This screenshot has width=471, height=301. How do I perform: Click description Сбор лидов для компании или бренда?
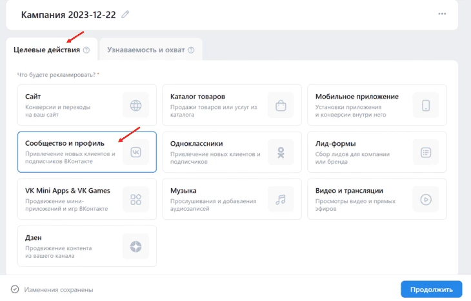click(352, 158)
